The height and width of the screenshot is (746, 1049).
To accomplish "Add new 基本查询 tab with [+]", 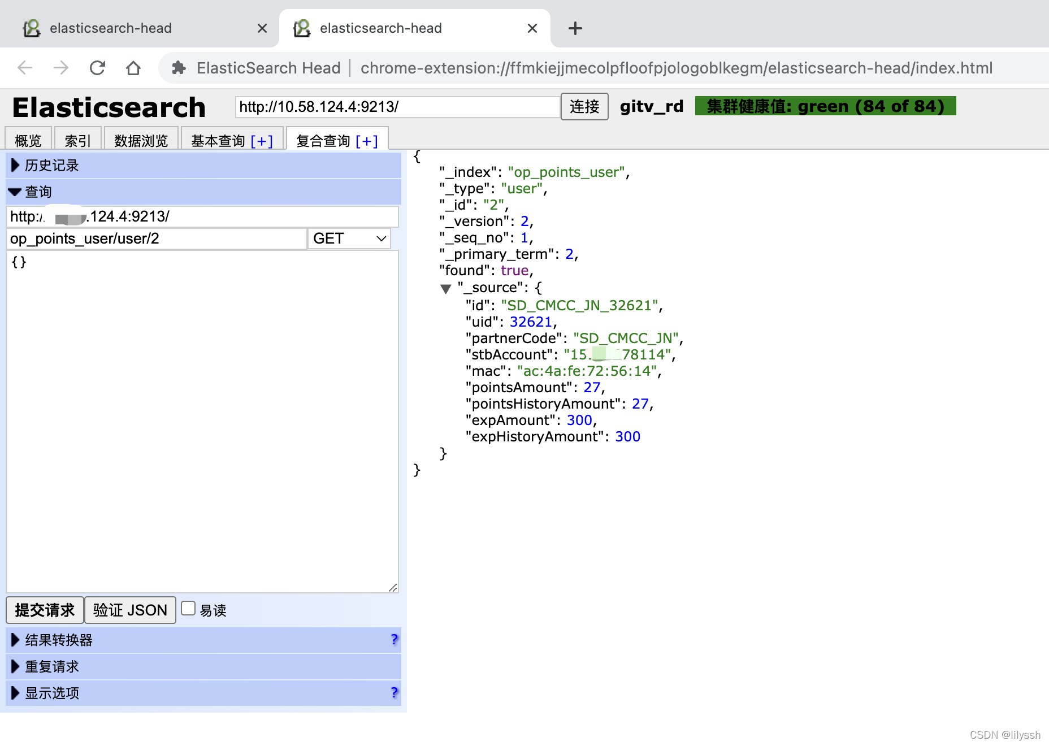I will point(262,141).
